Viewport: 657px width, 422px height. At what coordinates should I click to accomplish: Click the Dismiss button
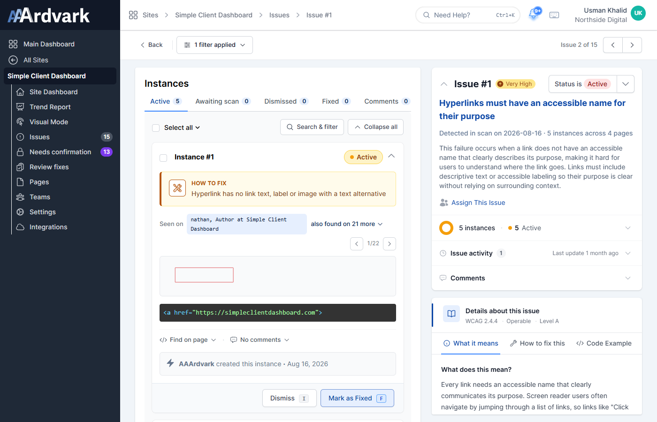[289, 398]
